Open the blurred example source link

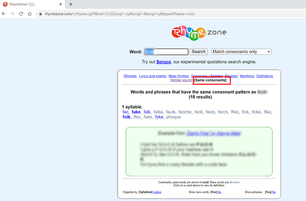[214, 133]
